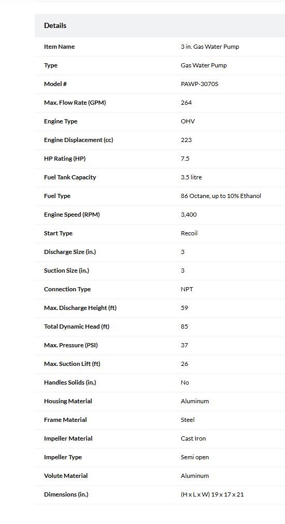Click the Engine Type value OHV
Viewport: 285px width, 524px height.
(x=188, y=121)
